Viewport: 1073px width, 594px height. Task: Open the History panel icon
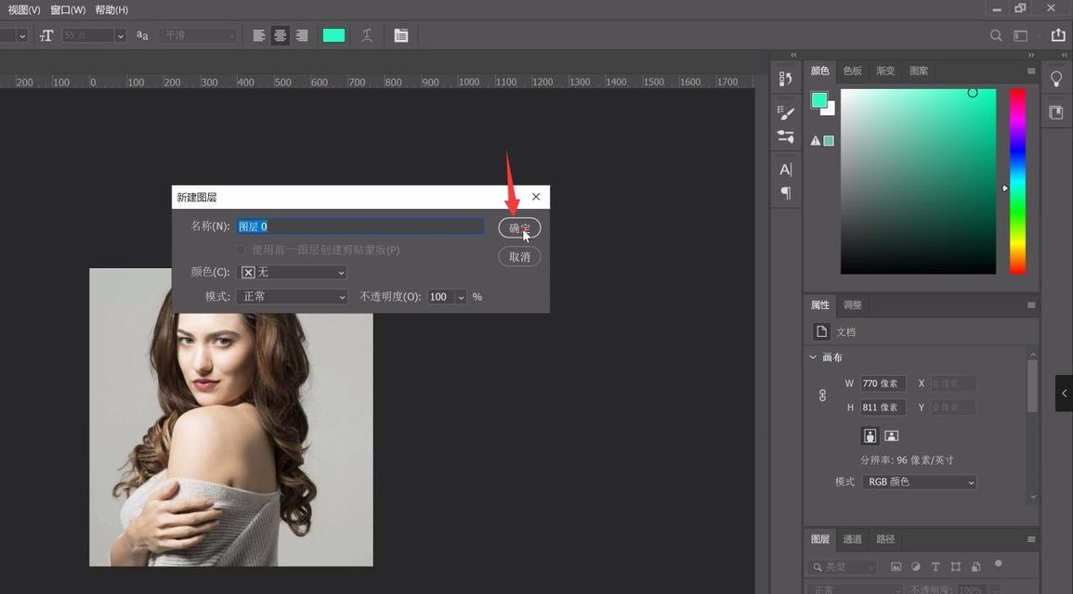pyautogui.click(x=786, y=79)
